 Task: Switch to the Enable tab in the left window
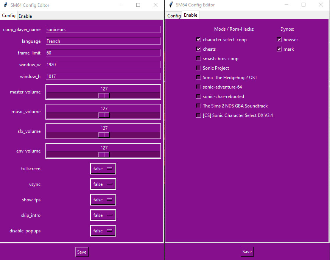point(25,16)
